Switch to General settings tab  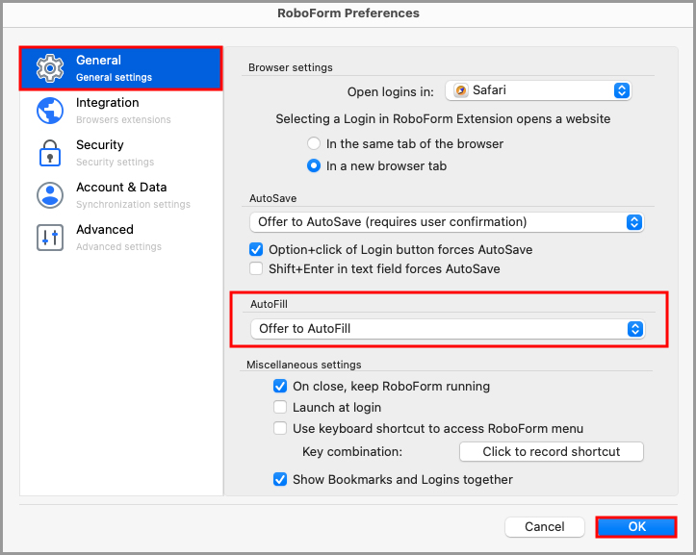coord(120,68)
